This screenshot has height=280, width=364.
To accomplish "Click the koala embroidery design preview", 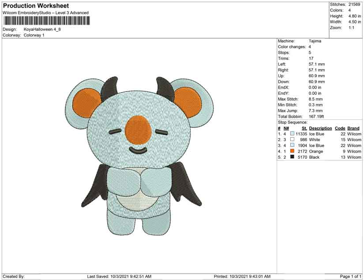I will pyautogui.click(x=139, y=156).
